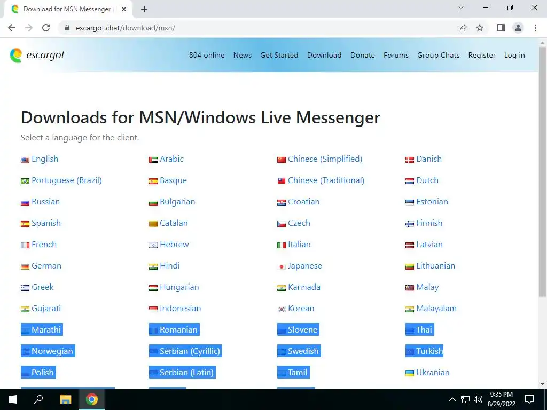The height and width of the screenshot is (410, 547).
Task: Click the China flag beside Chinese (Simplified)
Action: point(282,160)
